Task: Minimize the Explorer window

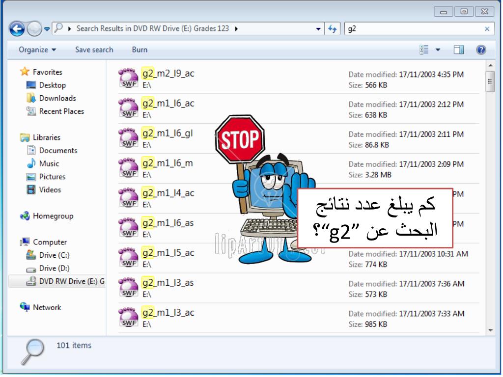Action: click(444, 12)
